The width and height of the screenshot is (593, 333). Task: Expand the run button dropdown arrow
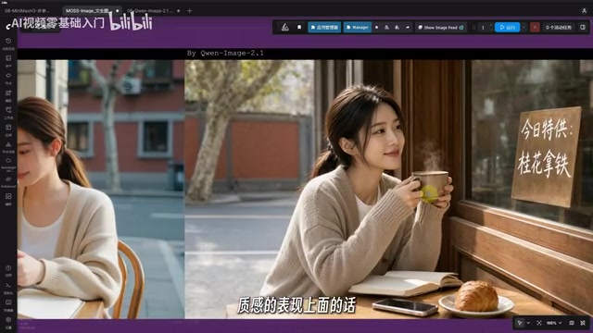coord(524,27)
